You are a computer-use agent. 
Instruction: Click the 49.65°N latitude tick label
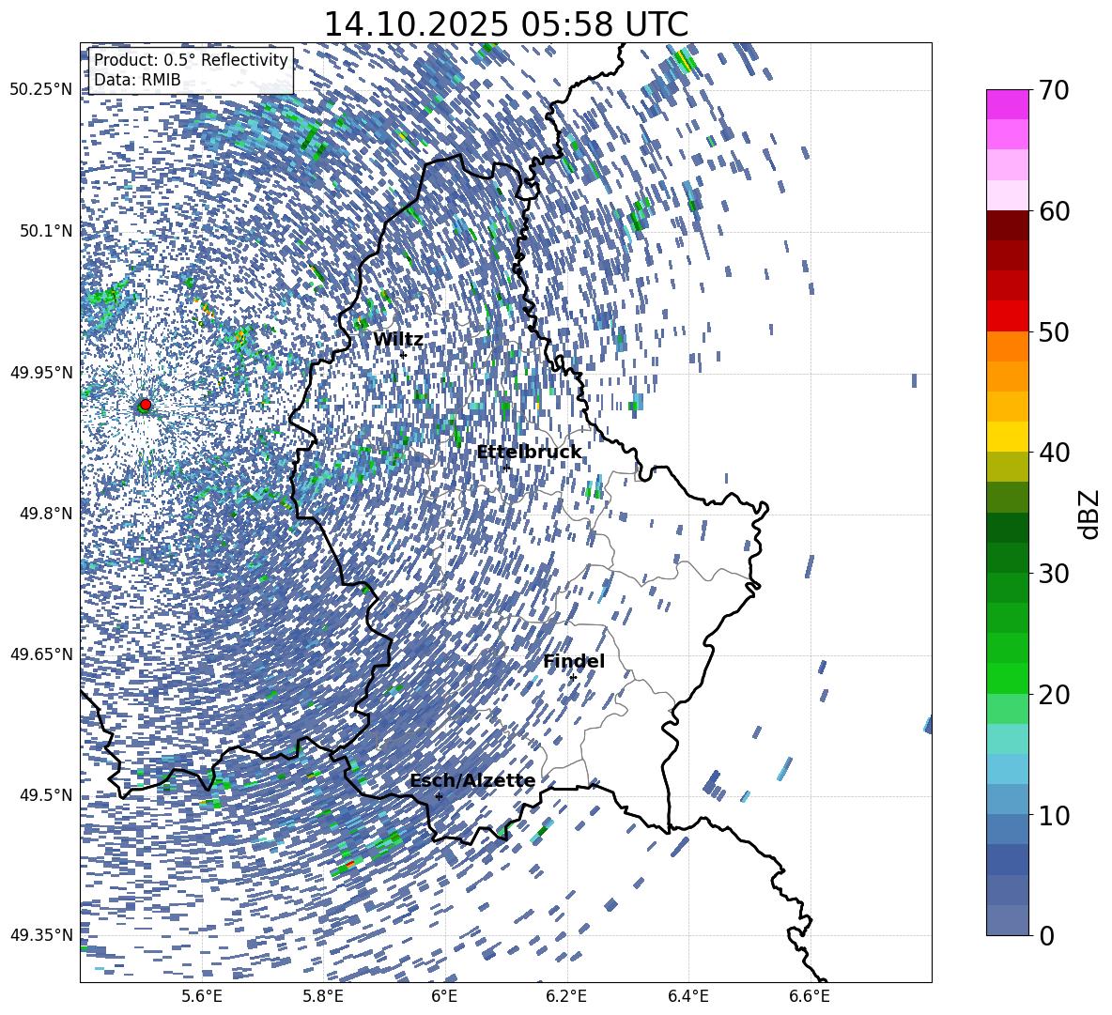pos(42,654)
